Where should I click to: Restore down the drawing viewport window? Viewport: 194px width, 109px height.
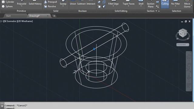tap(186, 21)
